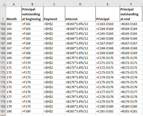Click month cell with value 166

(14, 43)
